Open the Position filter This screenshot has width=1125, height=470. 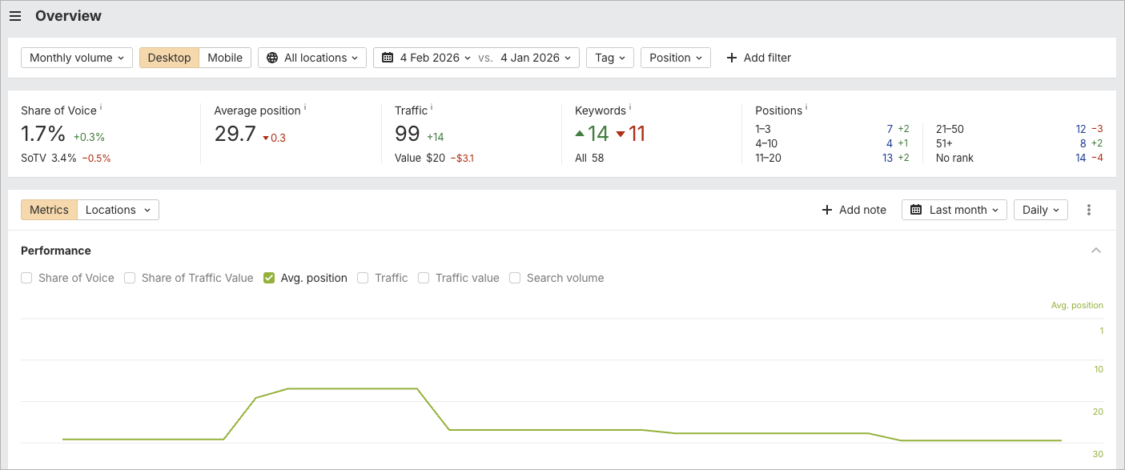(677, 57)
